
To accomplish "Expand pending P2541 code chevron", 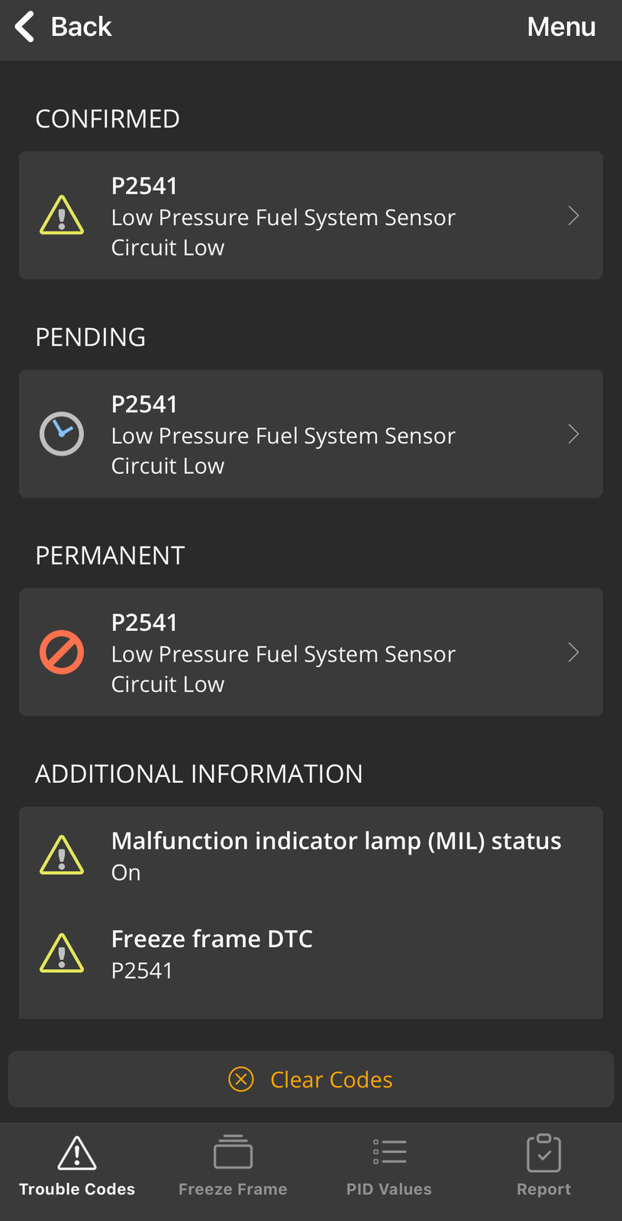I will pyautogui.click(x=574, y=434).
